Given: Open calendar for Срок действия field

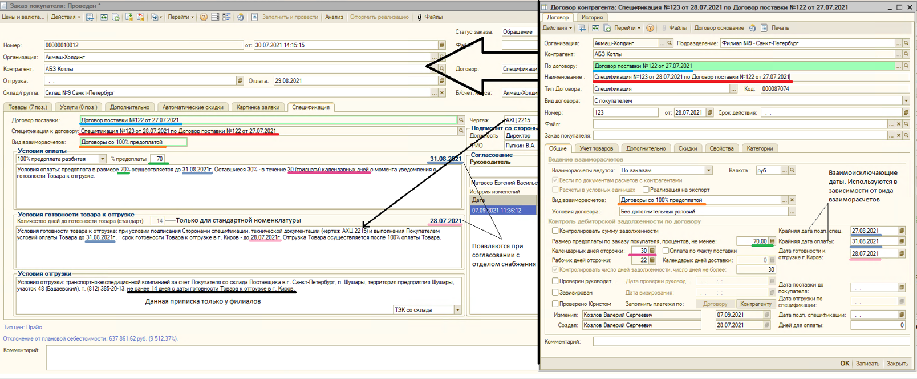Looking at the screenshot, I should click(x=906, y=113).
